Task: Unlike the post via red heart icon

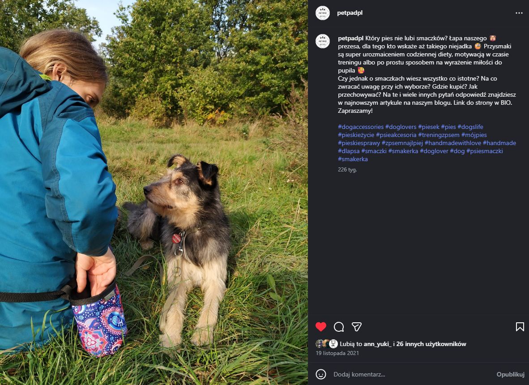Action: point(321,327)
